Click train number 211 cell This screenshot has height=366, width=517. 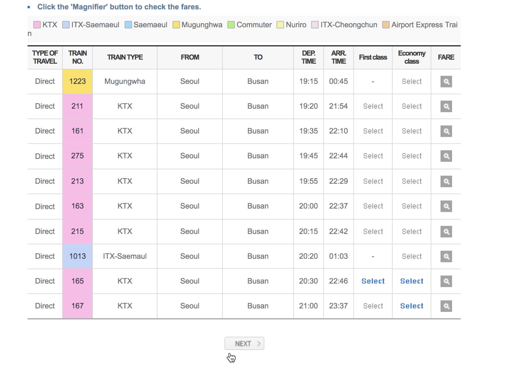77,106
